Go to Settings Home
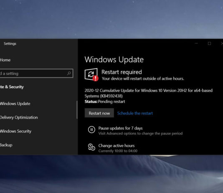The width and height of the screenshot is (223, 193). tap(5, 60)
